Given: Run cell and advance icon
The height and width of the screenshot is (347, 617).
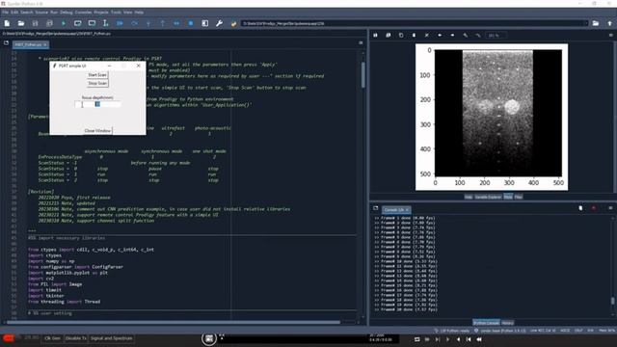Looking at the screenshot, I should [92, 23].
